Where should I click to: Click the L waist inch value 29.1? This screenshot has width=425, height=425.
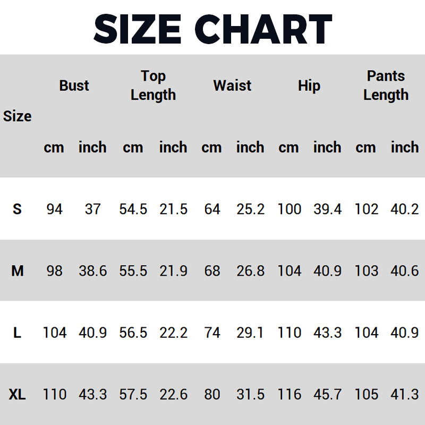(250, 333)
